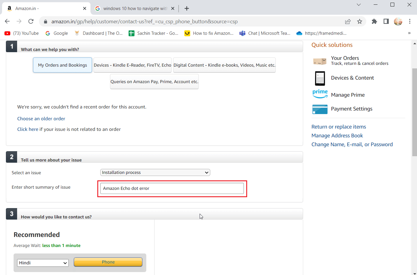This screenshot has height=275, width=417.
Task: Select My Orders and Bookings option
Action: pyautogui.click(x=63, y=65)
